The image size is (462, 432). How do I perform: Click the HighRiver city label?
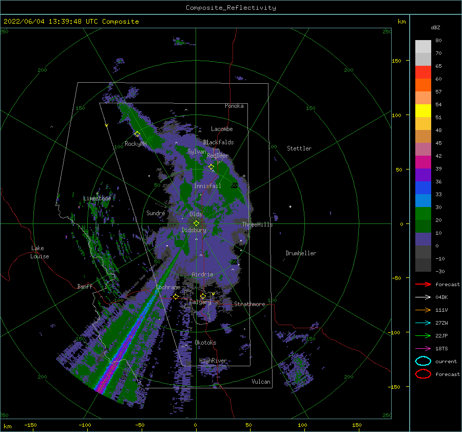tap(213, 361)
